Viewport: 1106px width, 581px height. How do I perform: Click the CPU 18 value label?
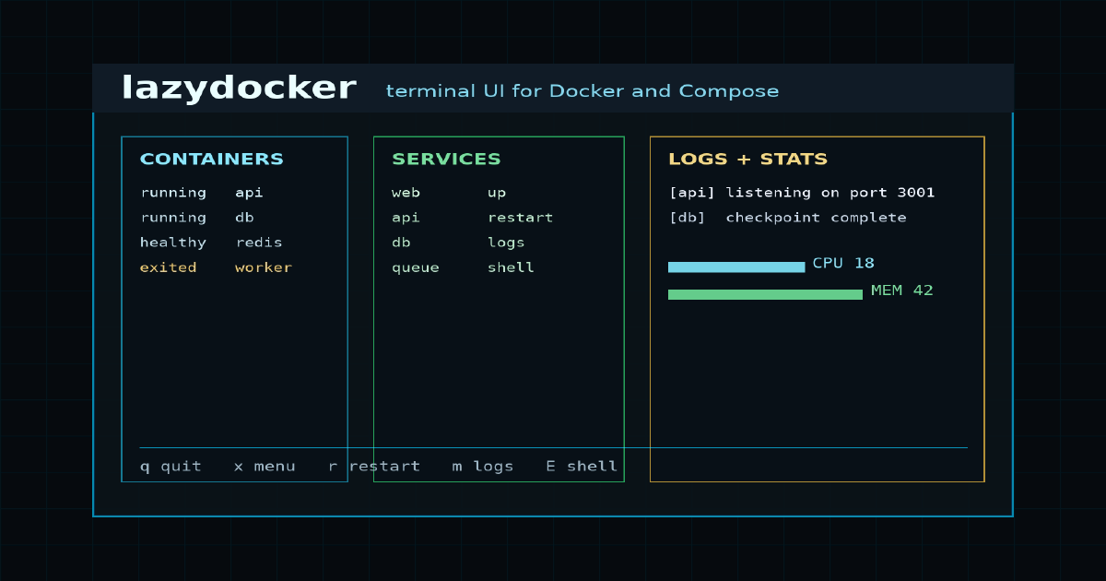pyautogui.click(x=843, y=264)
